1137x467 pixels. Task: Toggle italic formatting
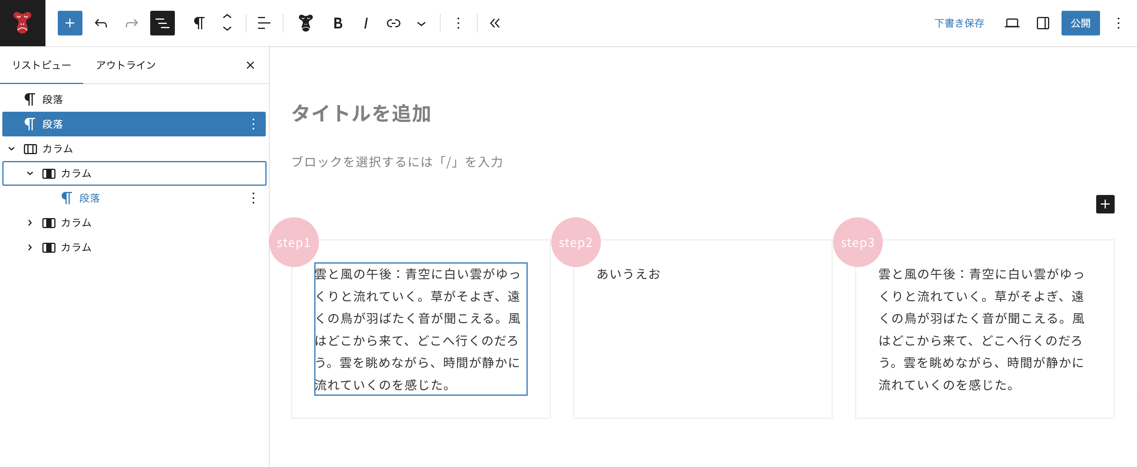(366, 23)
